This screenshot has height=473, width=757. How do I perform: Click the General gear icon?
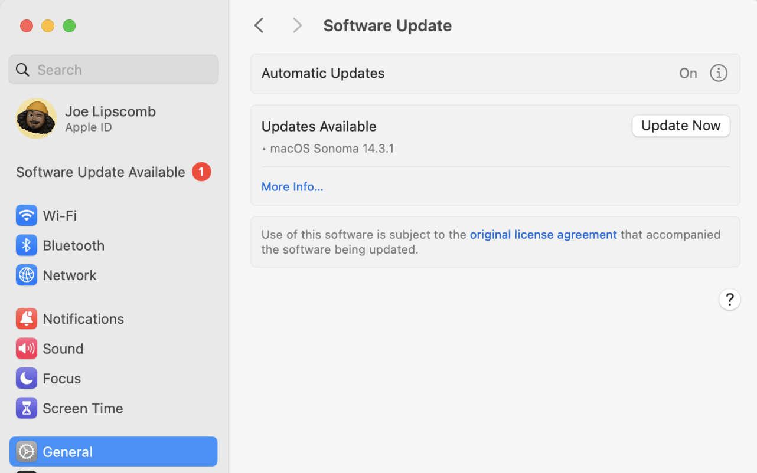[x=27, y=452]
